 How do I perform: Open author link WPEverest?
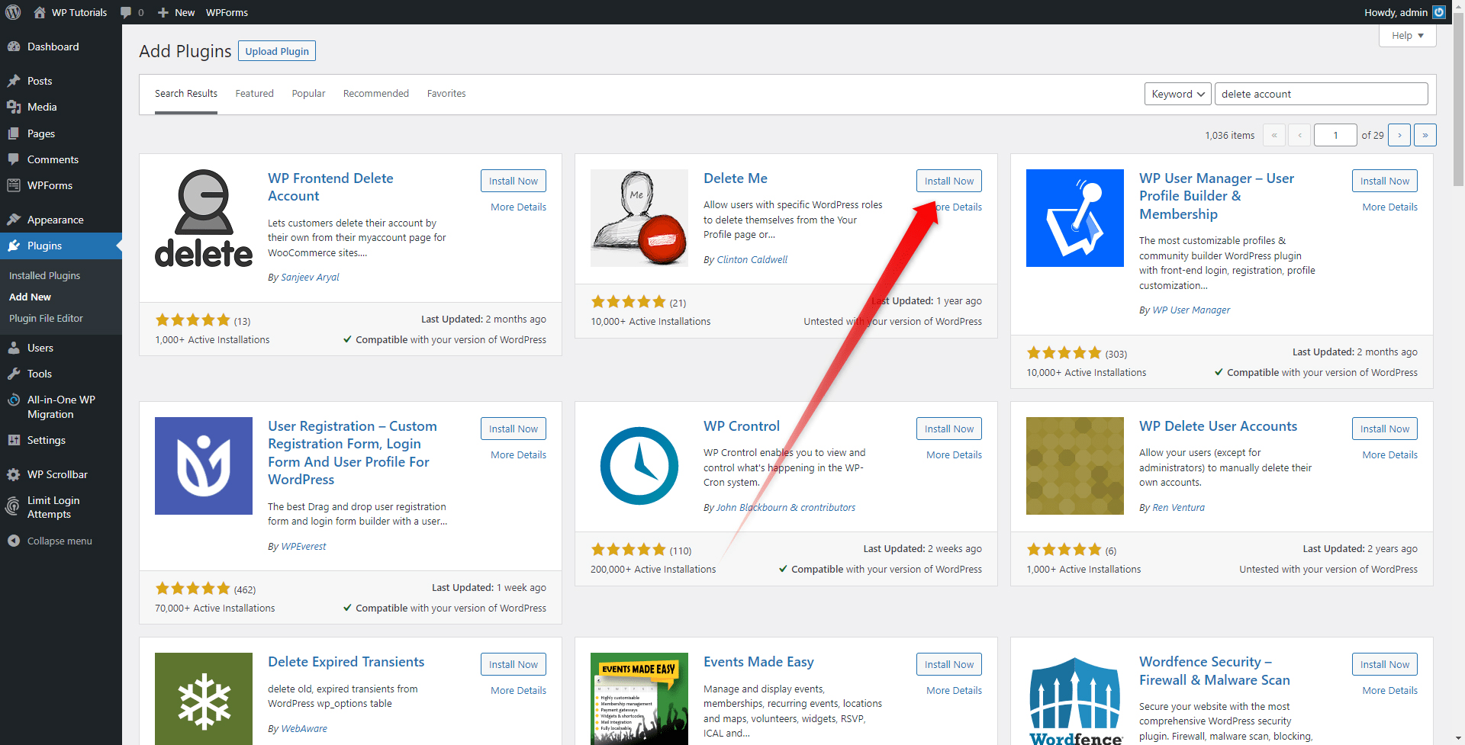303,546
